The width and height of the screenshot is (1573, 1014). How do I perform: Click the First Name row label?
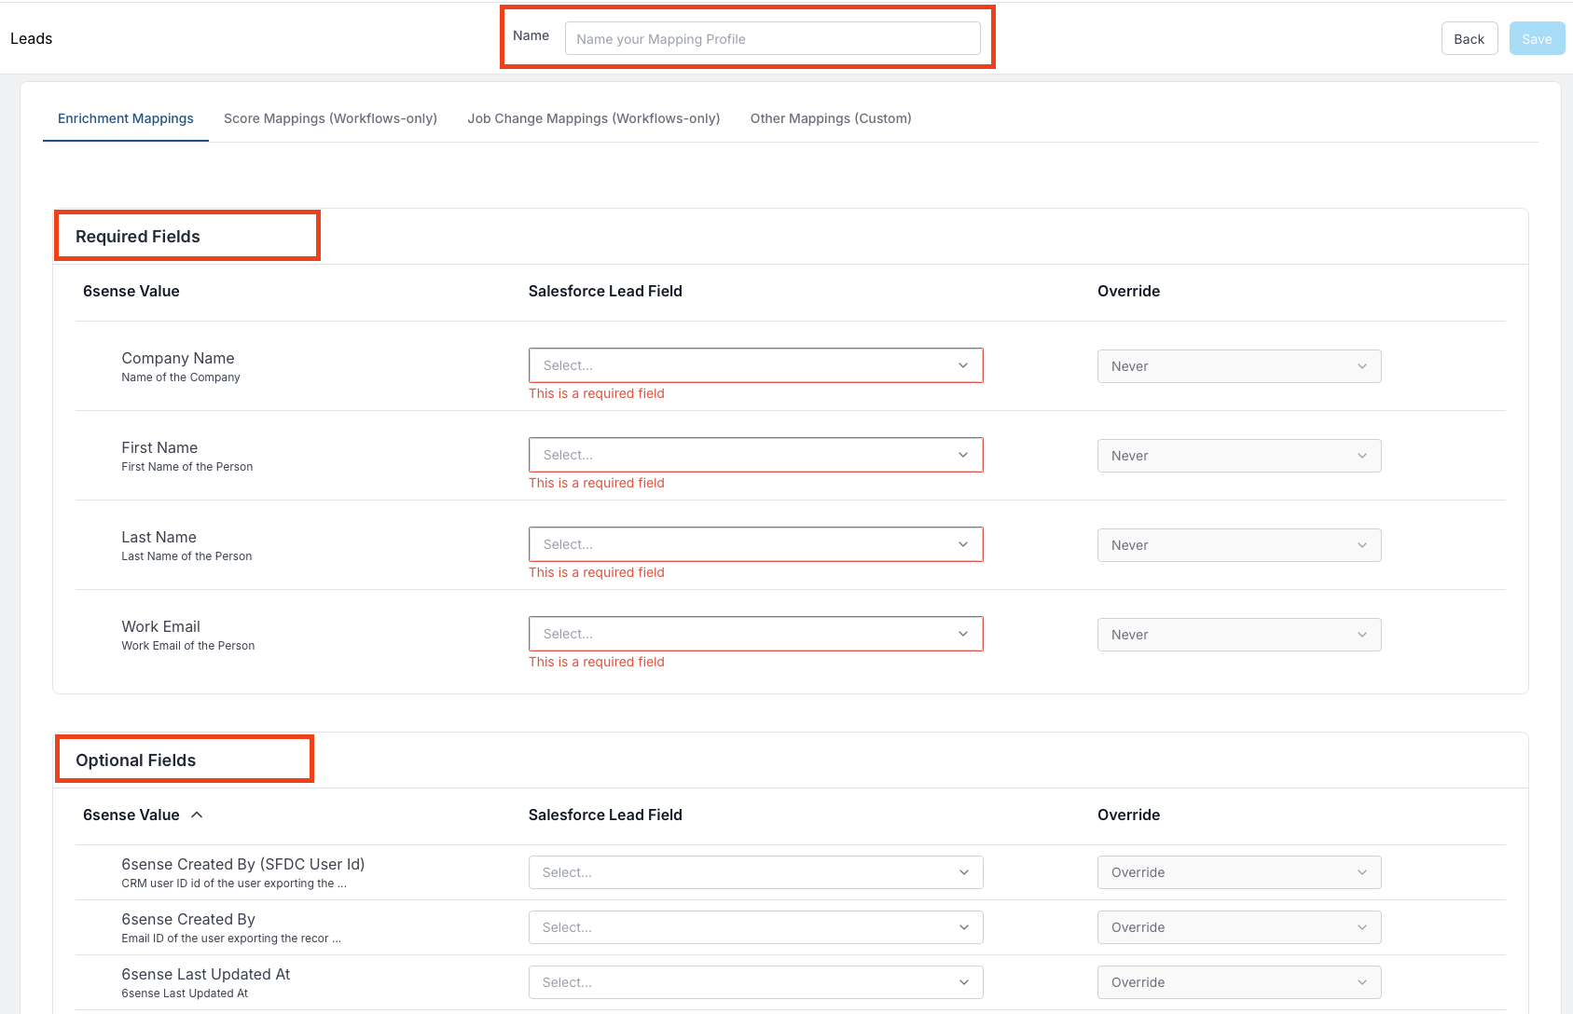tap(159, 447)
